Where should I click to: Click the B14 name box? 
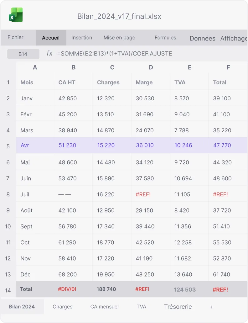tap(23, 54)
